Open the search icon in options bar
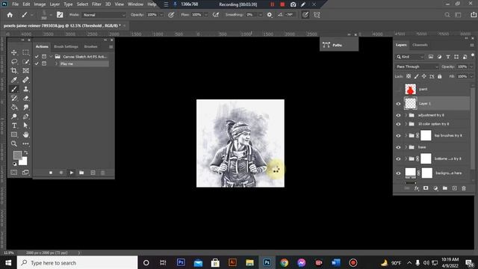Viewport: 478px width, 269px height. 447,15
